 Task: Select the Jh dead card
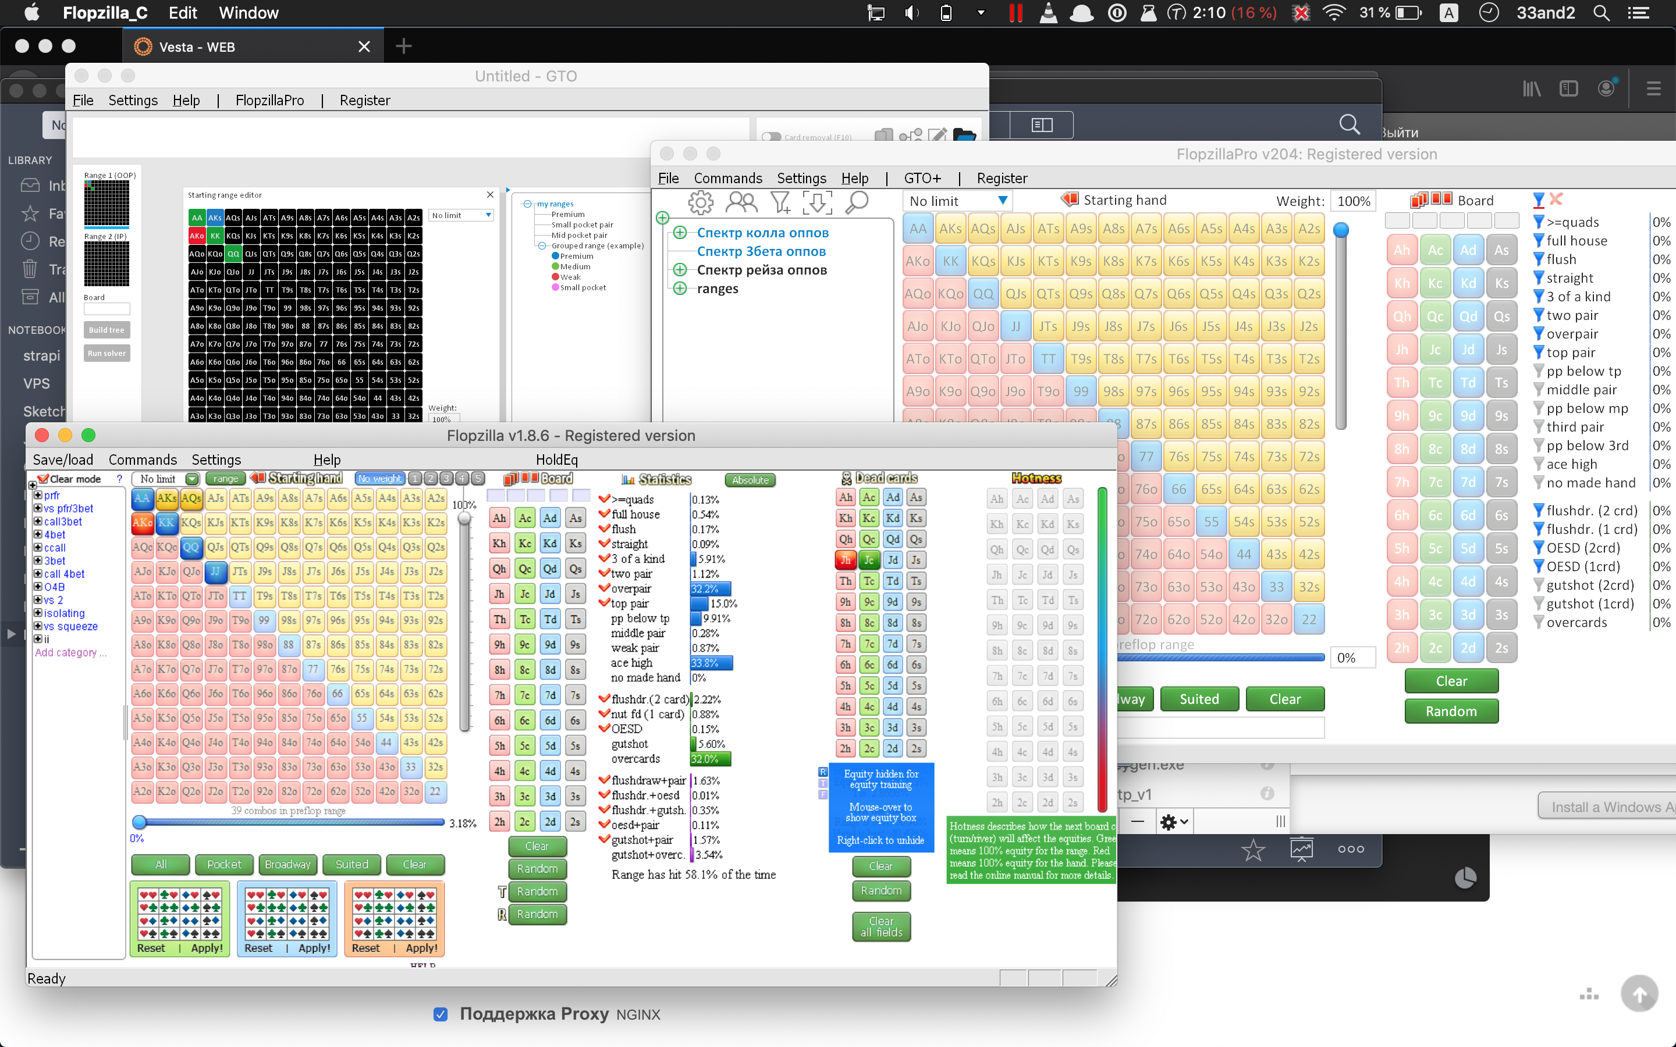click(846, 560)
